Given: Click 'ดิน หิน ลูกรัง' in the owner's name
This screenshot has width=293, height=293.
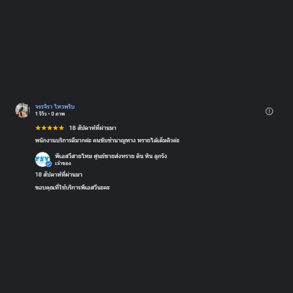Looking at the screenshot, I should point(151,156).
